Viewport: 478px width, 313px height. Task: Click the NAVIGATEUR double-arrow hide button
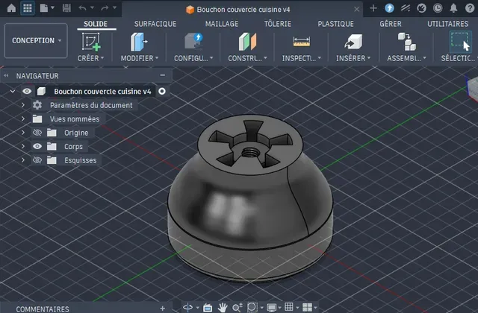[x=6, y=76]
